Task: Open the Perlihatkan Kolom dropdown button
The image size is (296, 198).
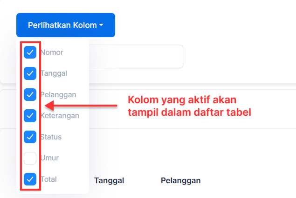Action: 66,25
